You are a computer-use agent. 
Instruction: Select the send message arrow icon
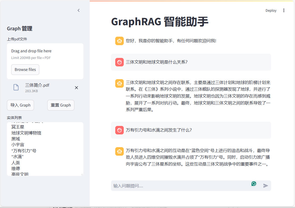coord(266,186)
